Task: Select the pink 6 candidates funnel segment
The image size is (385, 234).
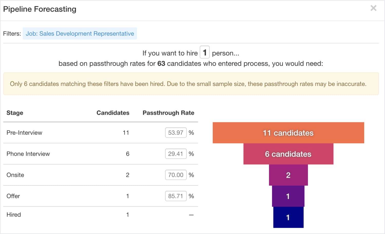Action: click(288, 154)
